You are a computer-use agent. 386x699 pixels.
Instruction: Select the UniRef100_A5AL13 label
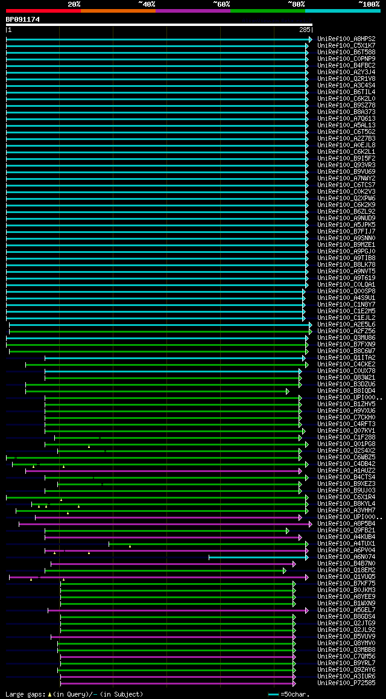[346, 126]
